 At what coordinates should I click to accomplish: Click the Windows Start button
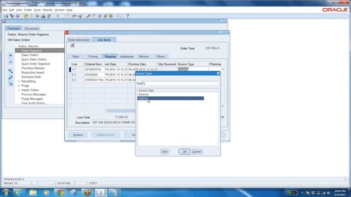tap(5, 193)
